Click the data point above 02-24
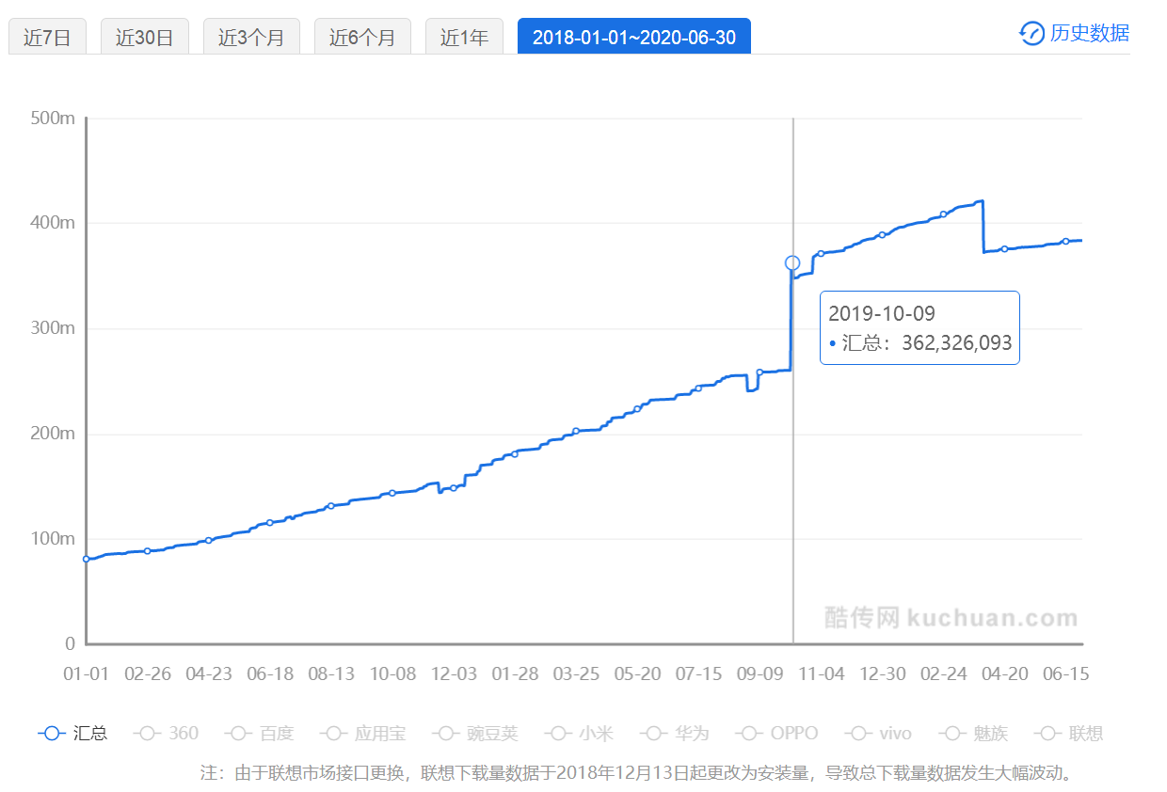1167x792 pixels. coord(943,214)
